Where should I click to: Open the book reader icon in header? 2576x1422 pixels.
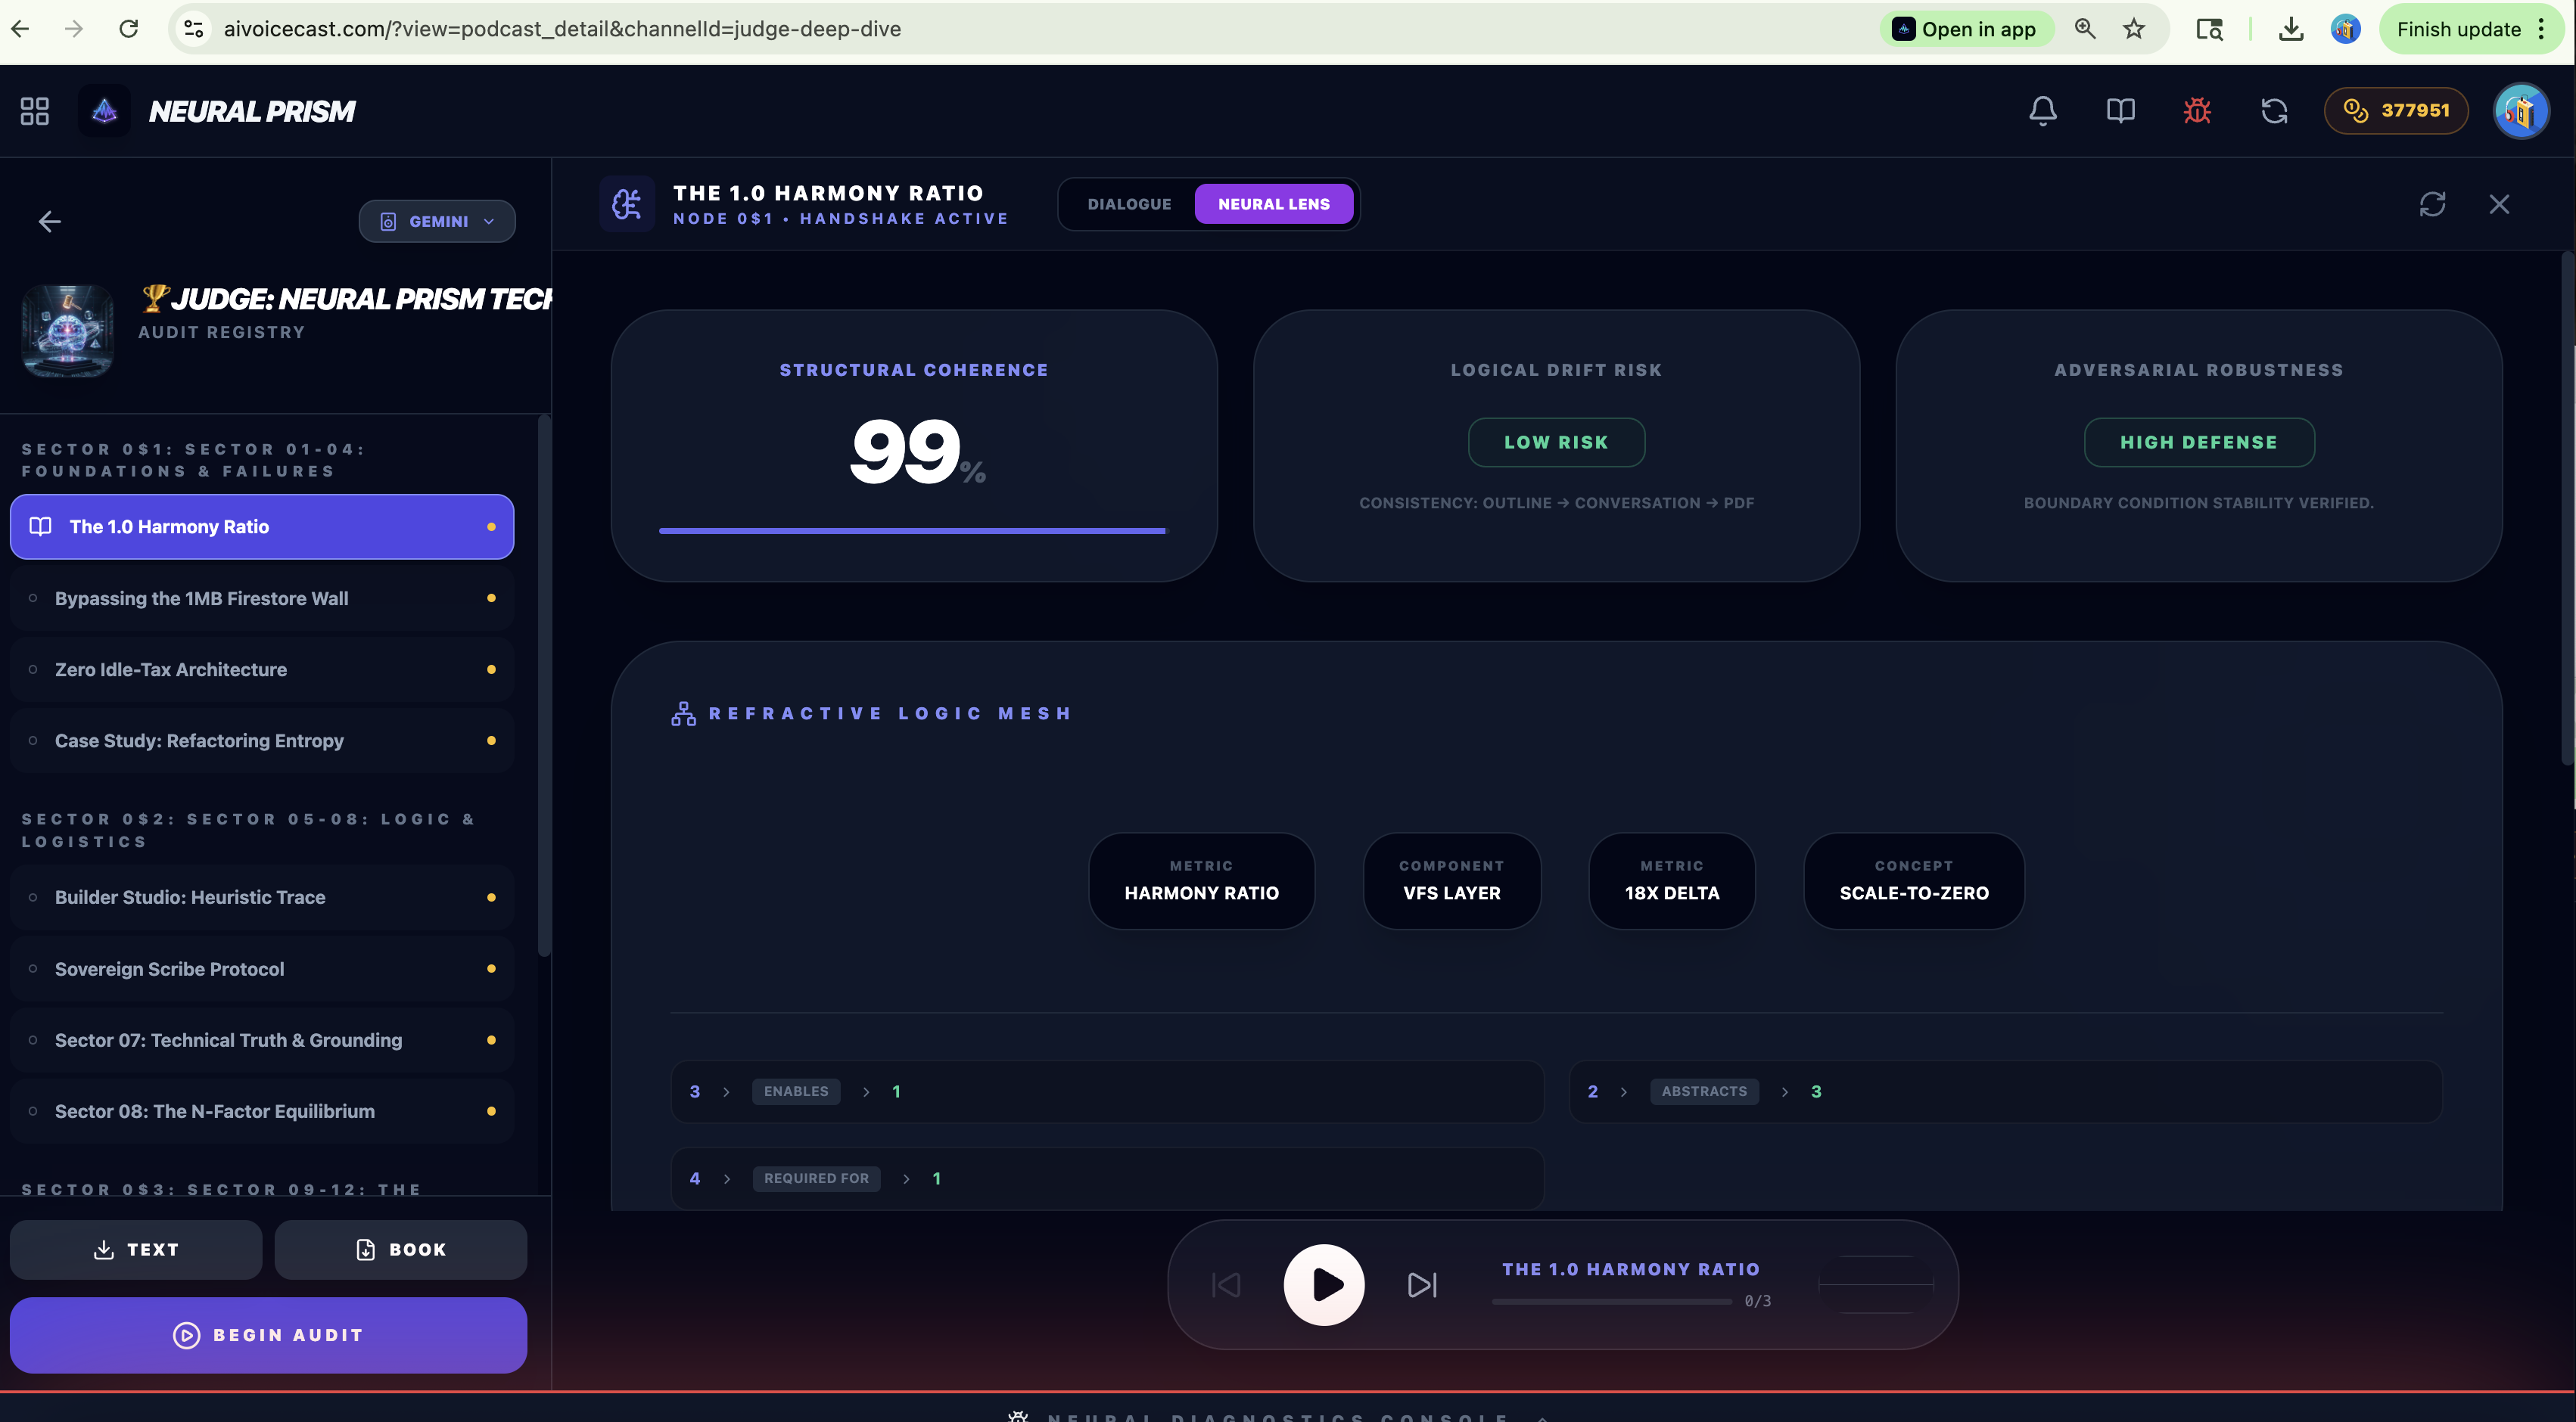tap(2120, 110)
